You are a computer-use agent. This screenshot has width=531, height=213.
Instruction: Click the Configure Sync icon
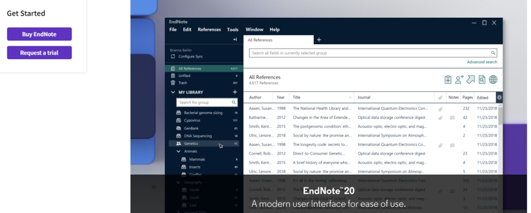click(173, 56)
